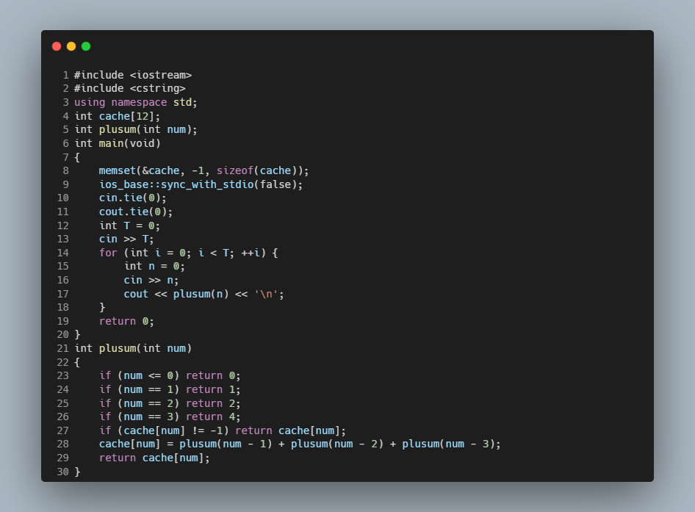Click 'int T = 0;' declaration
Viewport: 695px width, 512px height.
(129, 226)
